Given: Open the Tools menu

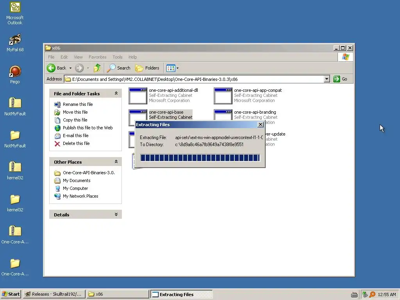Looking at the screenshot, I should pos(117,57).
